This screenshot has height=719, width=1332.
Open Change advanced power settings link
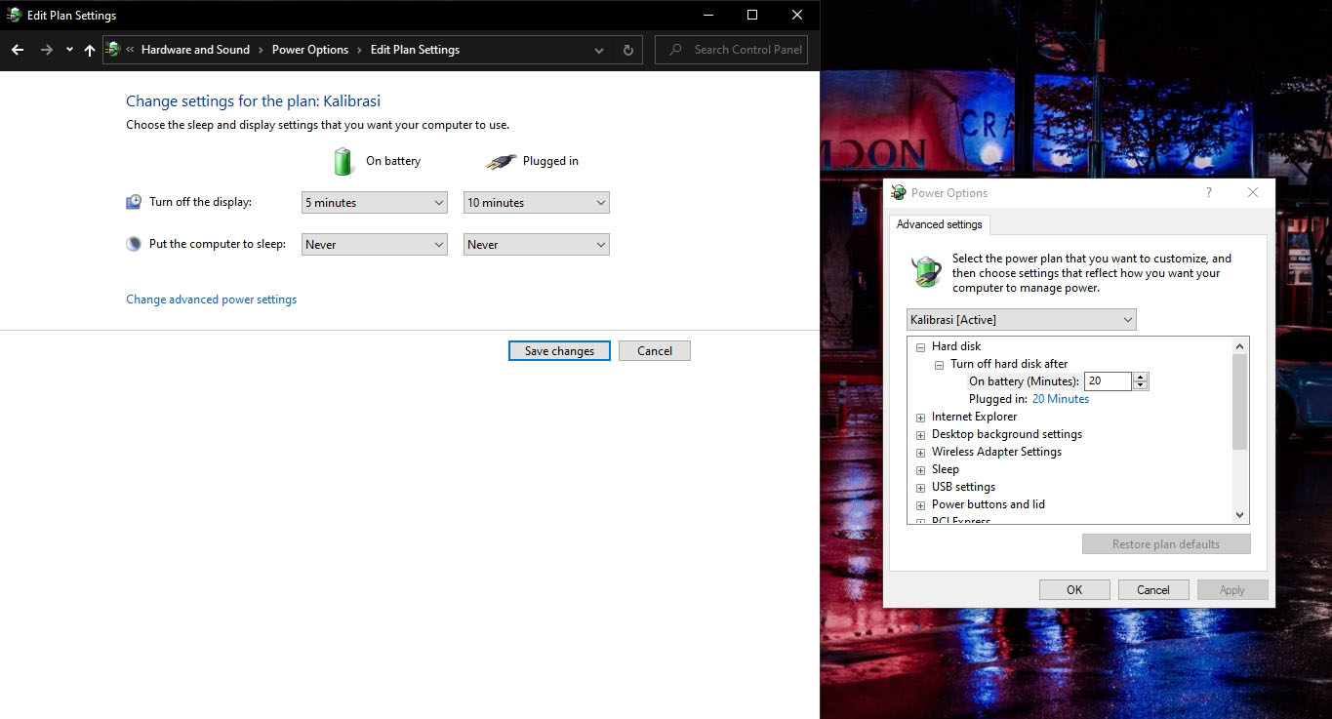tap(211, 300)
